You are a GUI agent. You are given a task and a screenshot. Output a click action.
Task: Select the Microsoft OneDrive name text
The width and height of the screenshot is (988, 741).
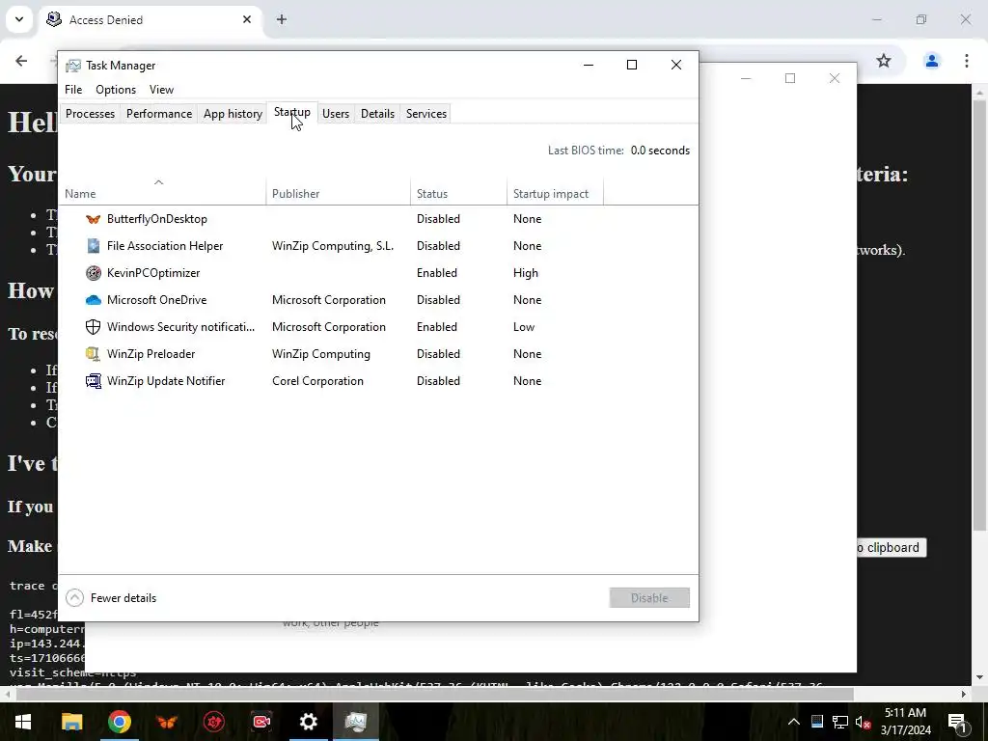(156, 300)
